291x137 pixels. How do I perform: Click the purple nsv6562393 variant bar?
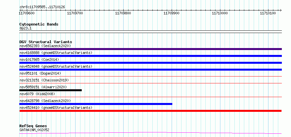[150, 49]
